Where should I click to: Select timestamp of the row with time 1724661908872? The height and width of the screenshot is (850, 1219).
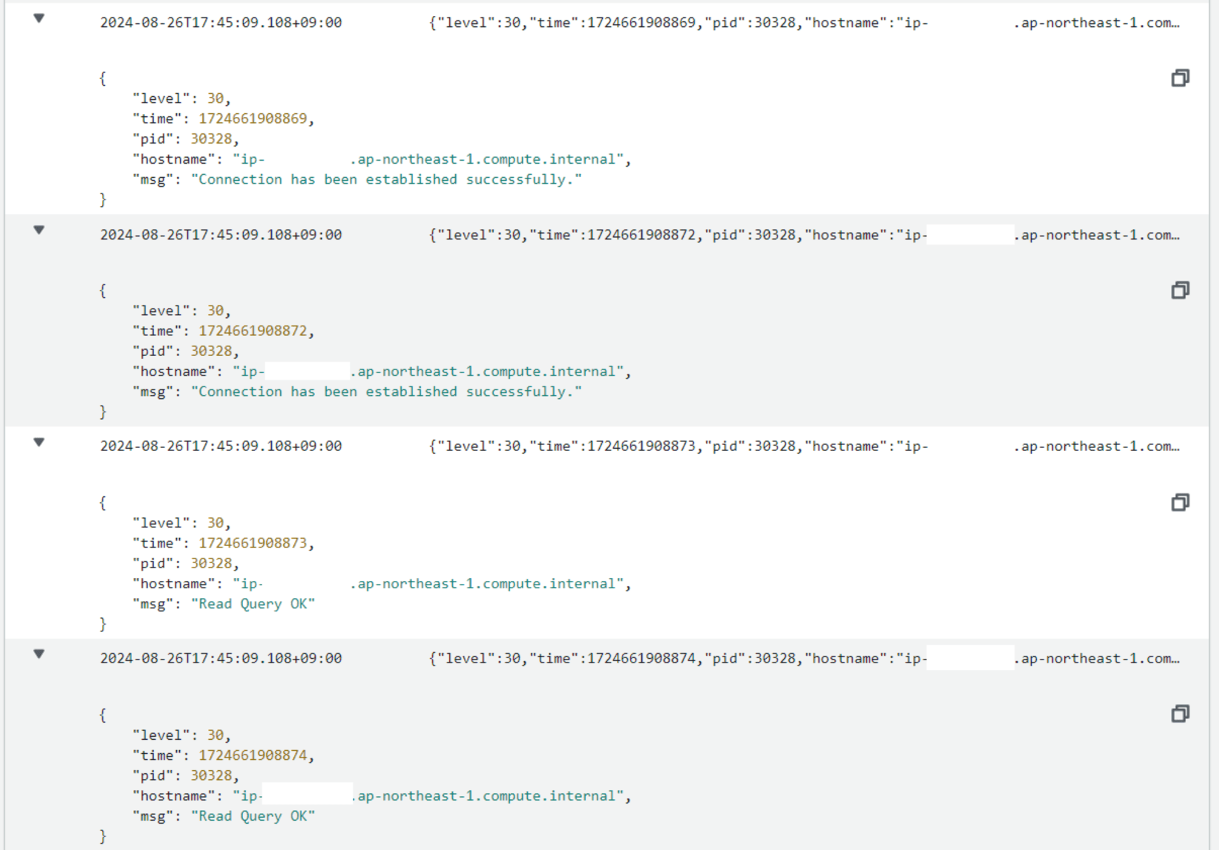tap(221, 234)
